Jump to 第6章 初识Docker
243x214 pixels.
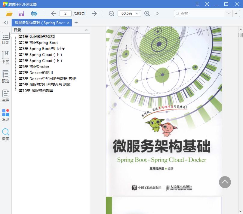click(34, 67)
